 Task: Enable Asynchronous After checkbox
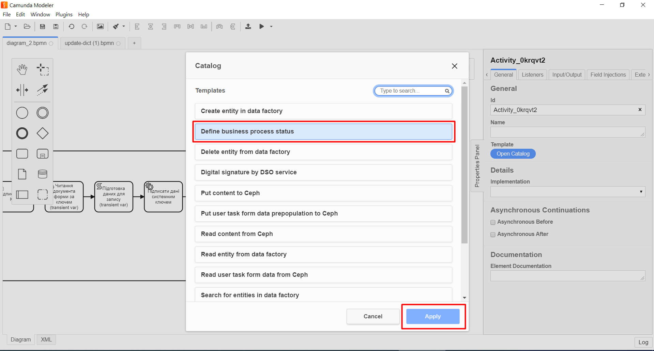pyautogui.click(x=493, y=235)
